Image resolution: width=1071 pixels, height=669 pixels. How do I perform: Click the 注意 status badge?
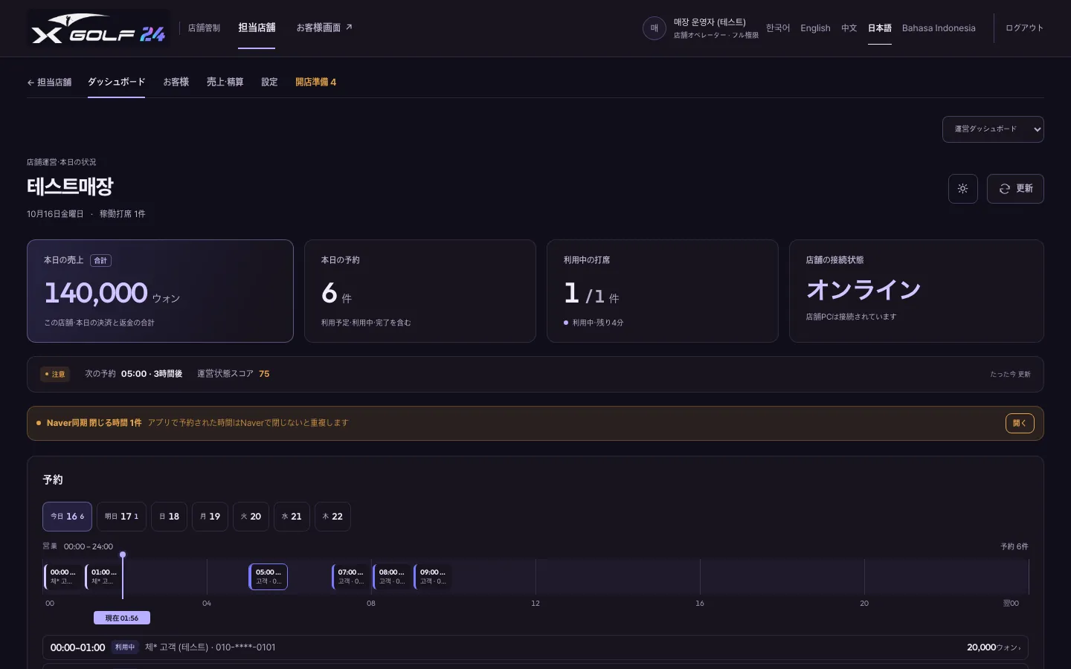(x=55, y=375)
